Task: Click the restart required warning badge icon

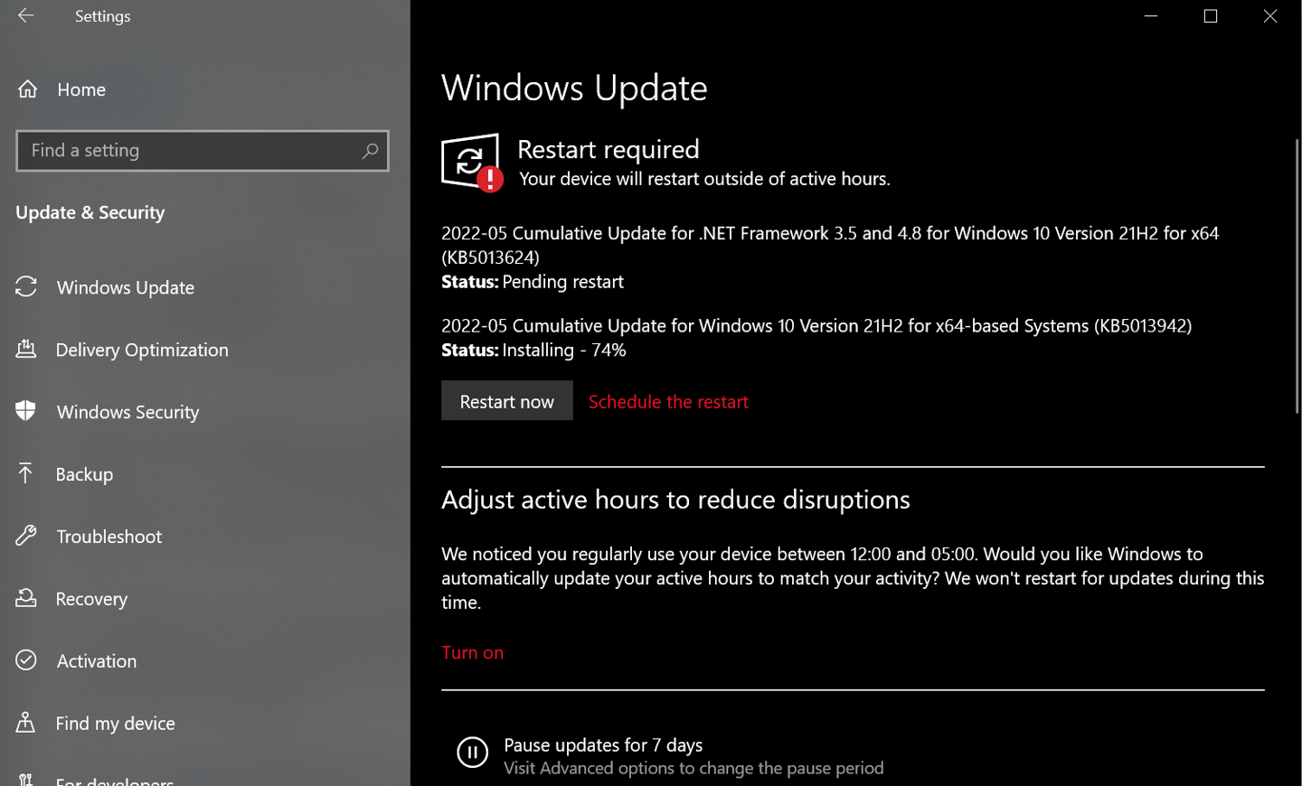Action: click(491, 180)
